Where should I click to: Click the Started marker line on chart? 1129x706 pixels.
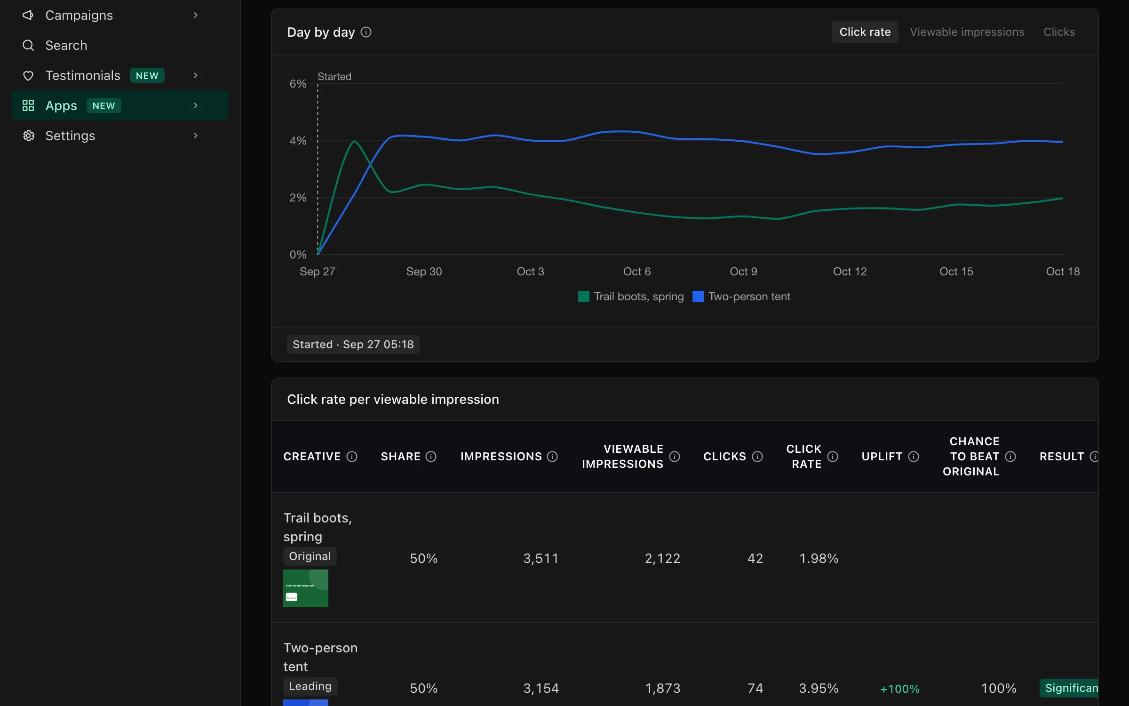point(318,169)
